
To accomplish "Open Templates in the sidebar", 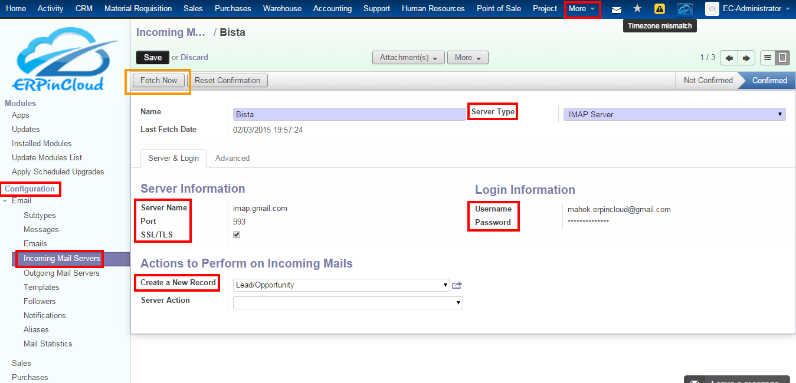I will (x=41, y=288).
